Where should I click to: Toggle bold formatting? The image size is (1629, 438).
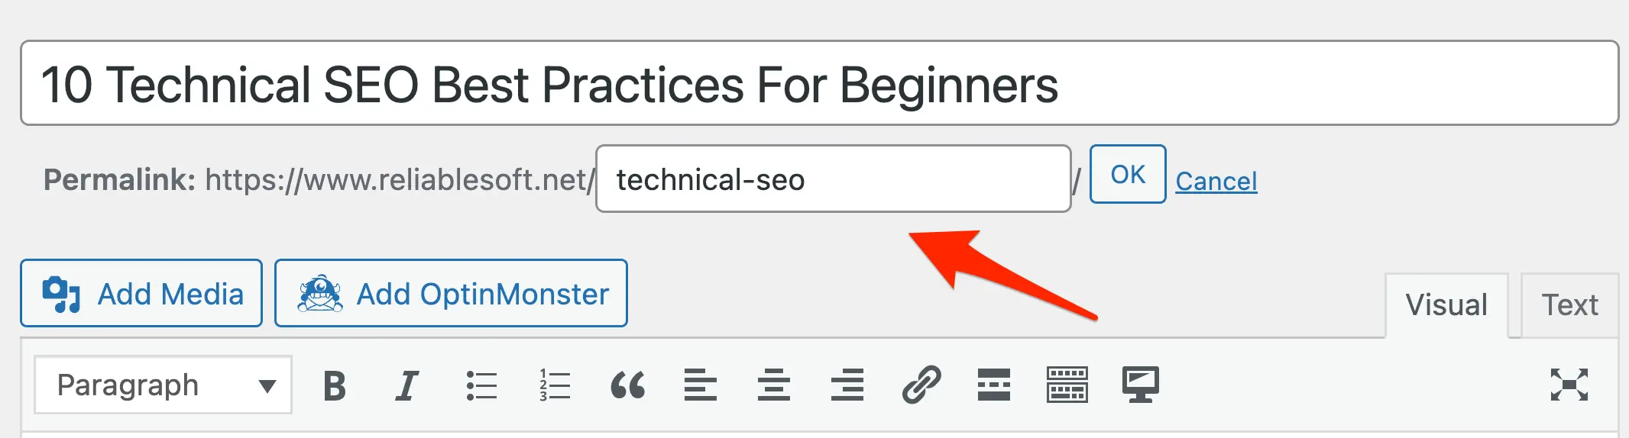pyautogui.click(x=334, y=385)
